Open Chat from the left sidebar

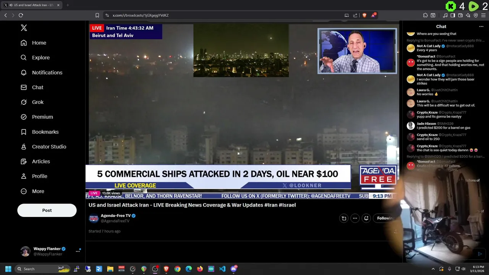click(x=32, y=87)
